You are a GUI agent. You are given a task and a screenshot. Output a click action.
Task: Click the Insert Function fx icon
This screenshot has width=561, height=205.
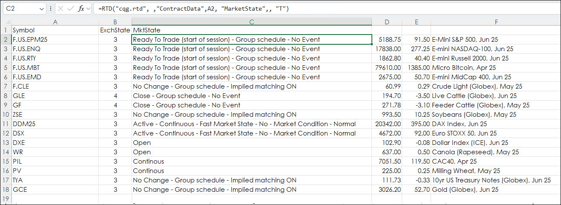[81, 9]
